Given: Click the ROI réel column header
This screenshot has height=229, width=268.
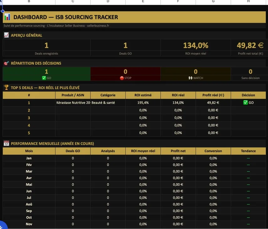Looking at the screenshot, I should (x=178, y=95).
